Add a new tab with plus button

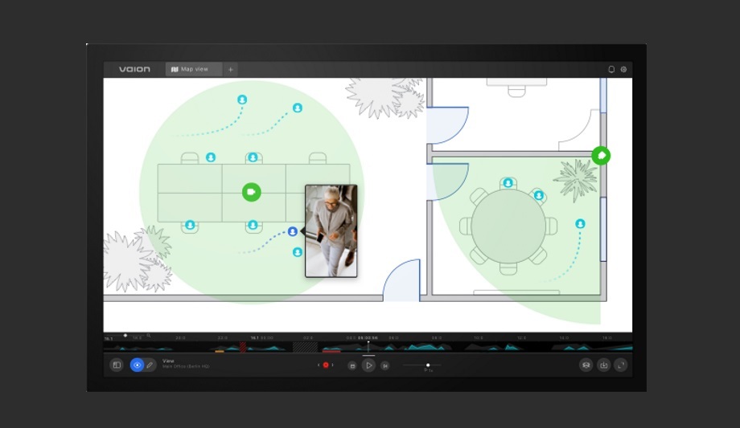pos(231,69)
